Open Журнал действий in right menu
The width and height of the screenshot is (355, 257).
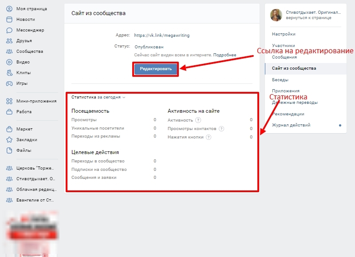coord(291,125)
